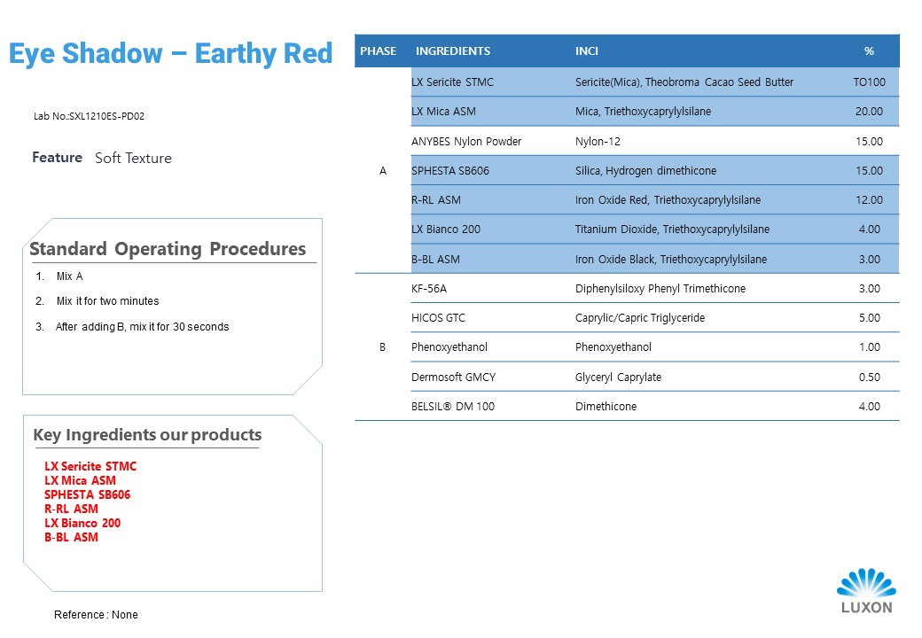Click the INGREDIENTS column header
This screenshot has width=922, height=638.
[453, 51]
